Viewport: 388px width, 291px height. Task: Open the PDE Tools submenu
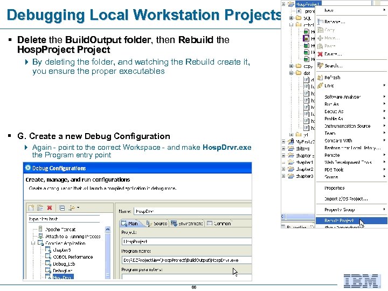coord(351,170)
